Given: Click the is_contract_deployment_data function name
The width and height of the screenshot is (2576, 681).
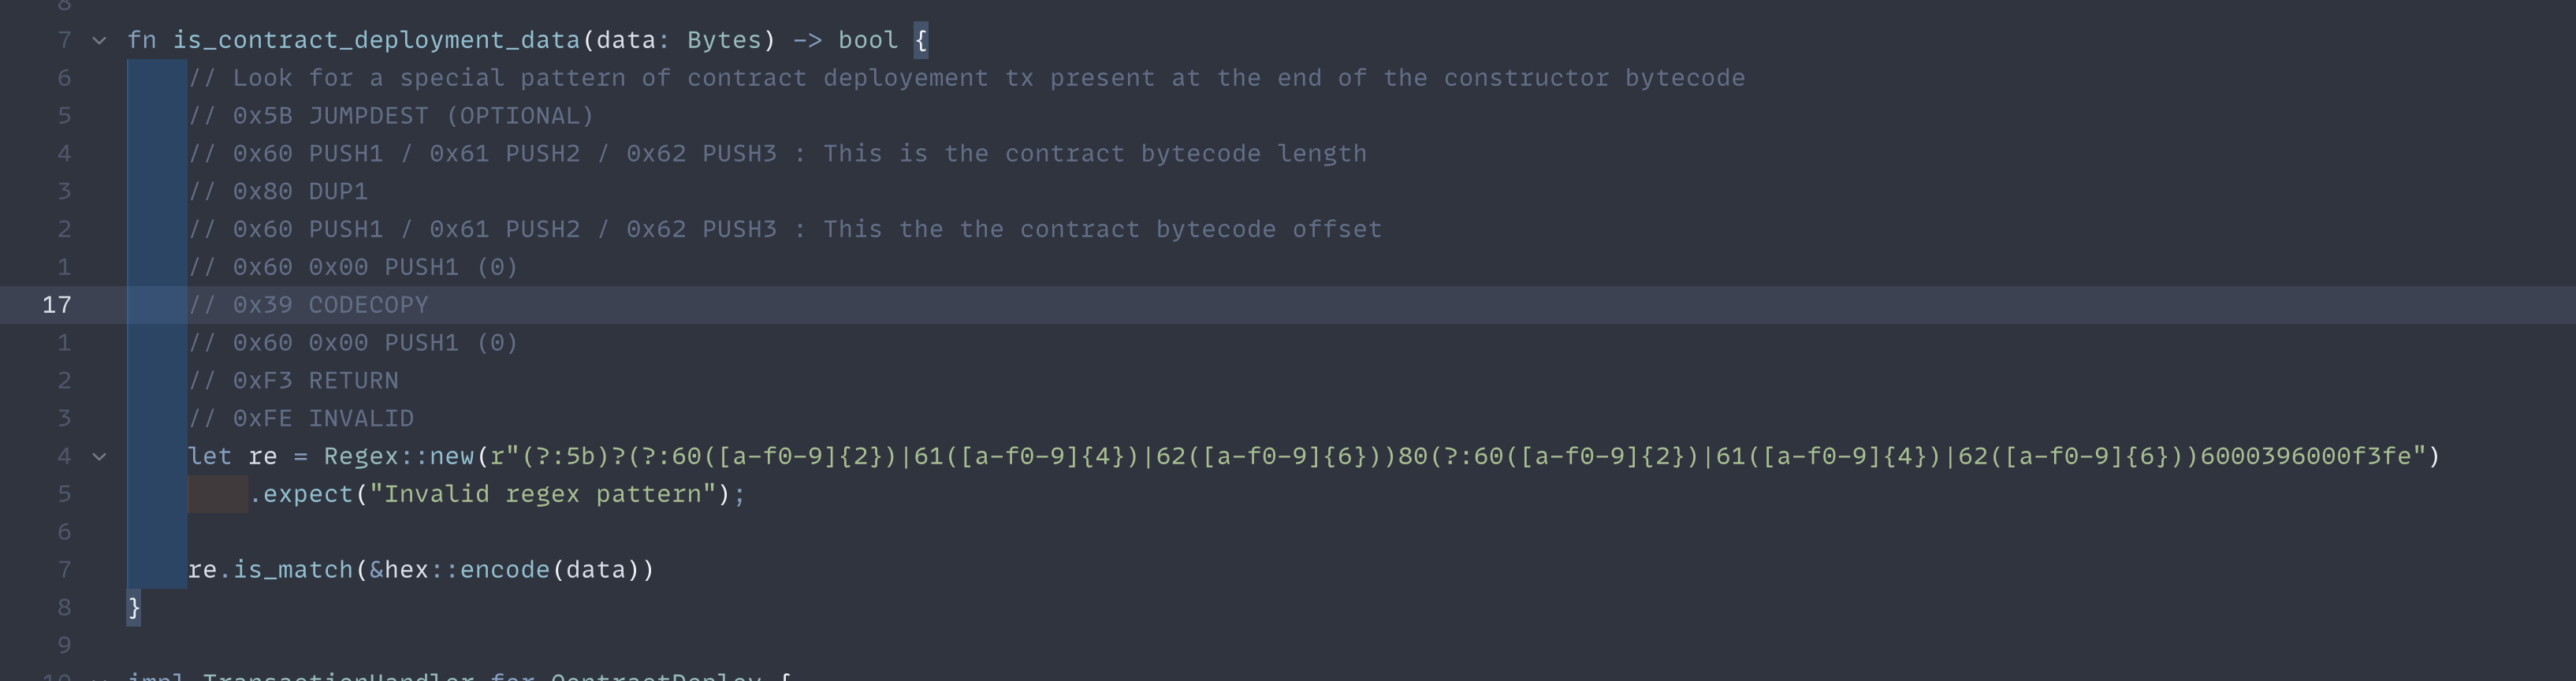Looking at the screenshot, I should 376,40.
